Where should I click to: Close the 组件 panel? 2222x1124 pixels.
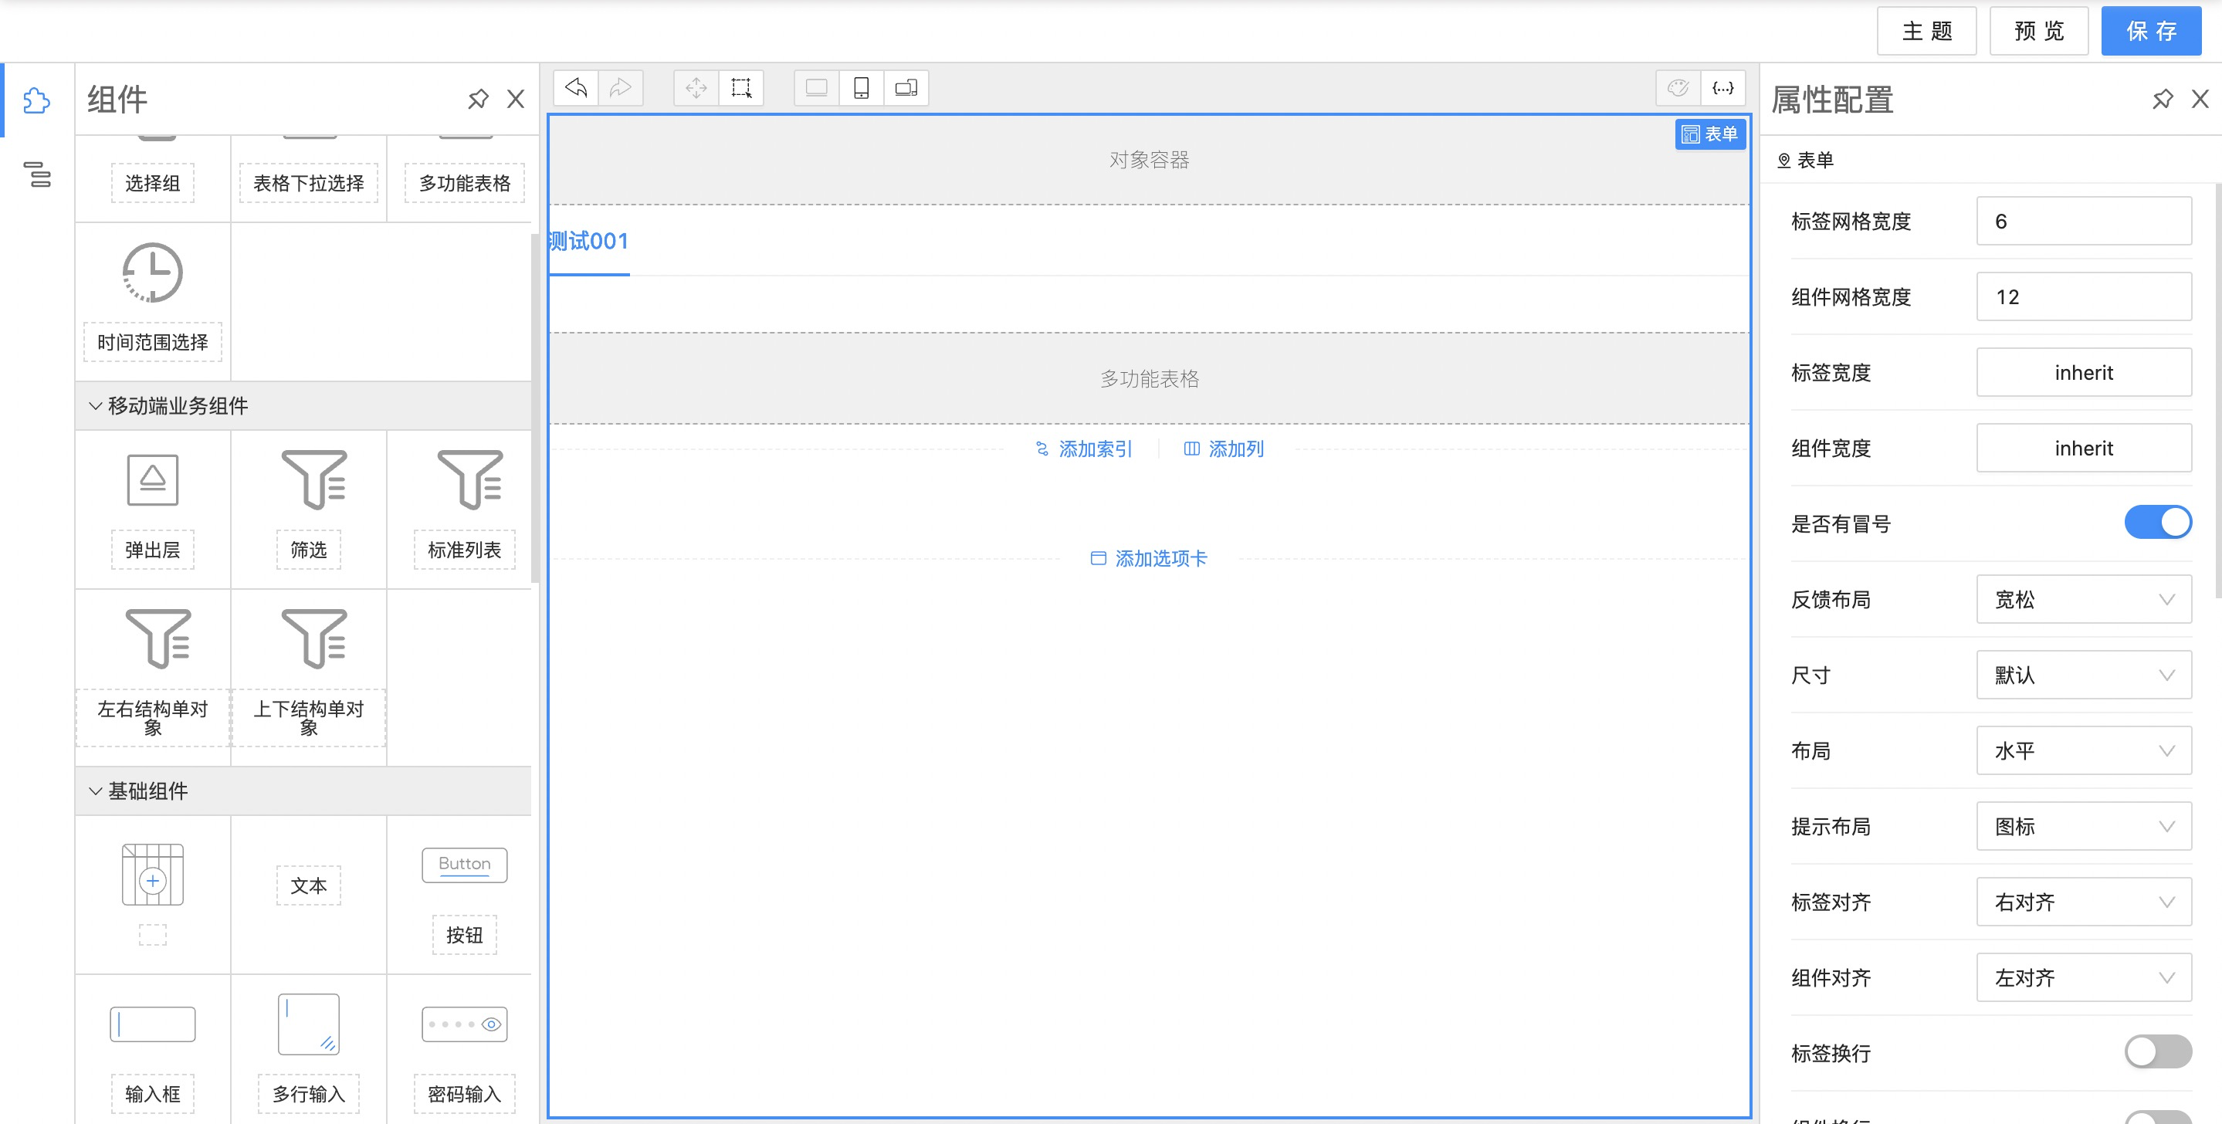point(516,100)
